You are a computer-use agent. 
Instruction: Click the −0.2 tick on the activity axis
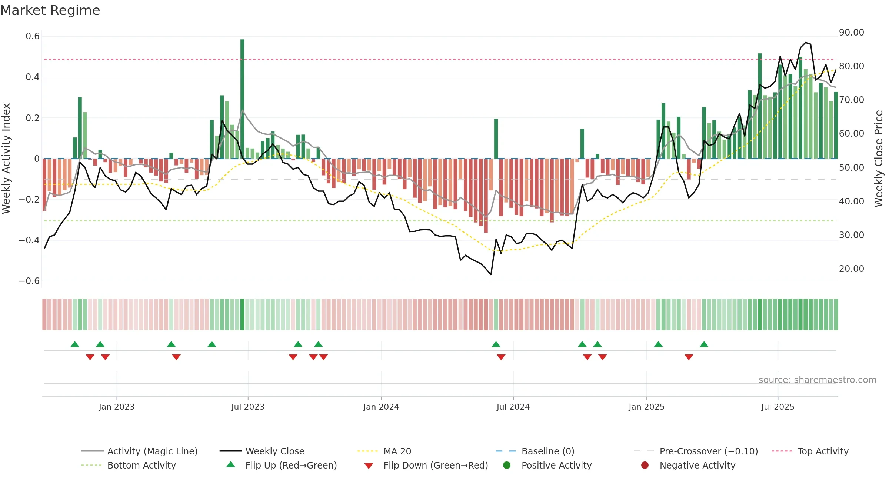tap(29, 200)
